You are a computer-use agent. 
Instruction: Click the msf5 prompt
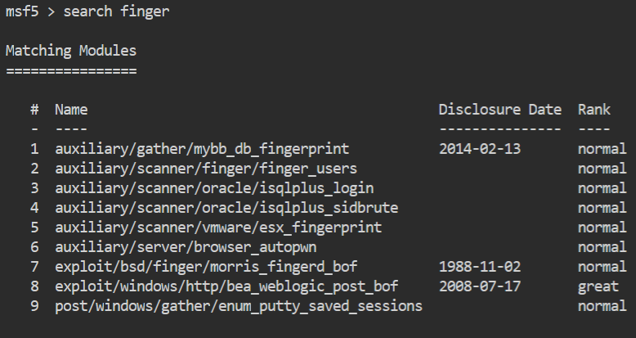25,11
